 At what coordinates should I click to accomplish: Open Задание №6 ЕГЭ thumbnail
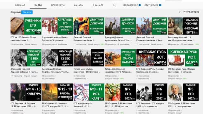pyautogui.click(x=152, y=92)
